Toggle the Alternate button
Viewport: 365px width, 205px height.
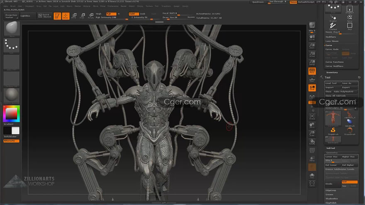(x=11, y=141)
